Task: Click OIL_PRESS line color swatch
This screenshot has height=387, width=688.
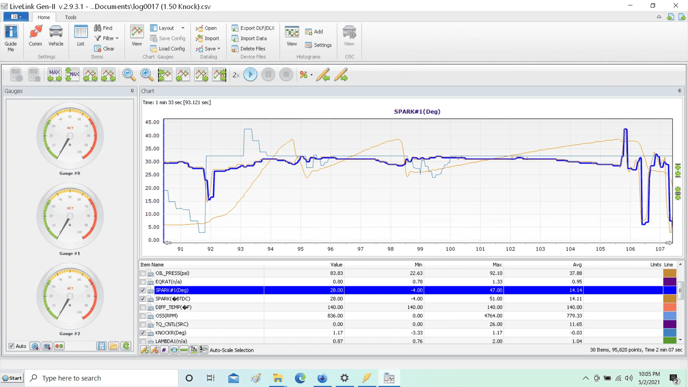Action: 670,273
